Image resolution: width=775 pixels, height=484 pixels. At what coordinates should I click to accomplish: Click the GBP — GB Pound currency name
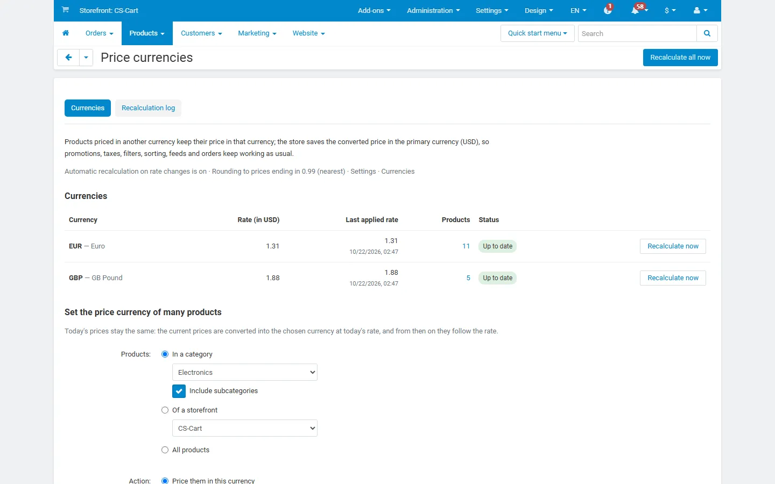click(x=96, y=278)
